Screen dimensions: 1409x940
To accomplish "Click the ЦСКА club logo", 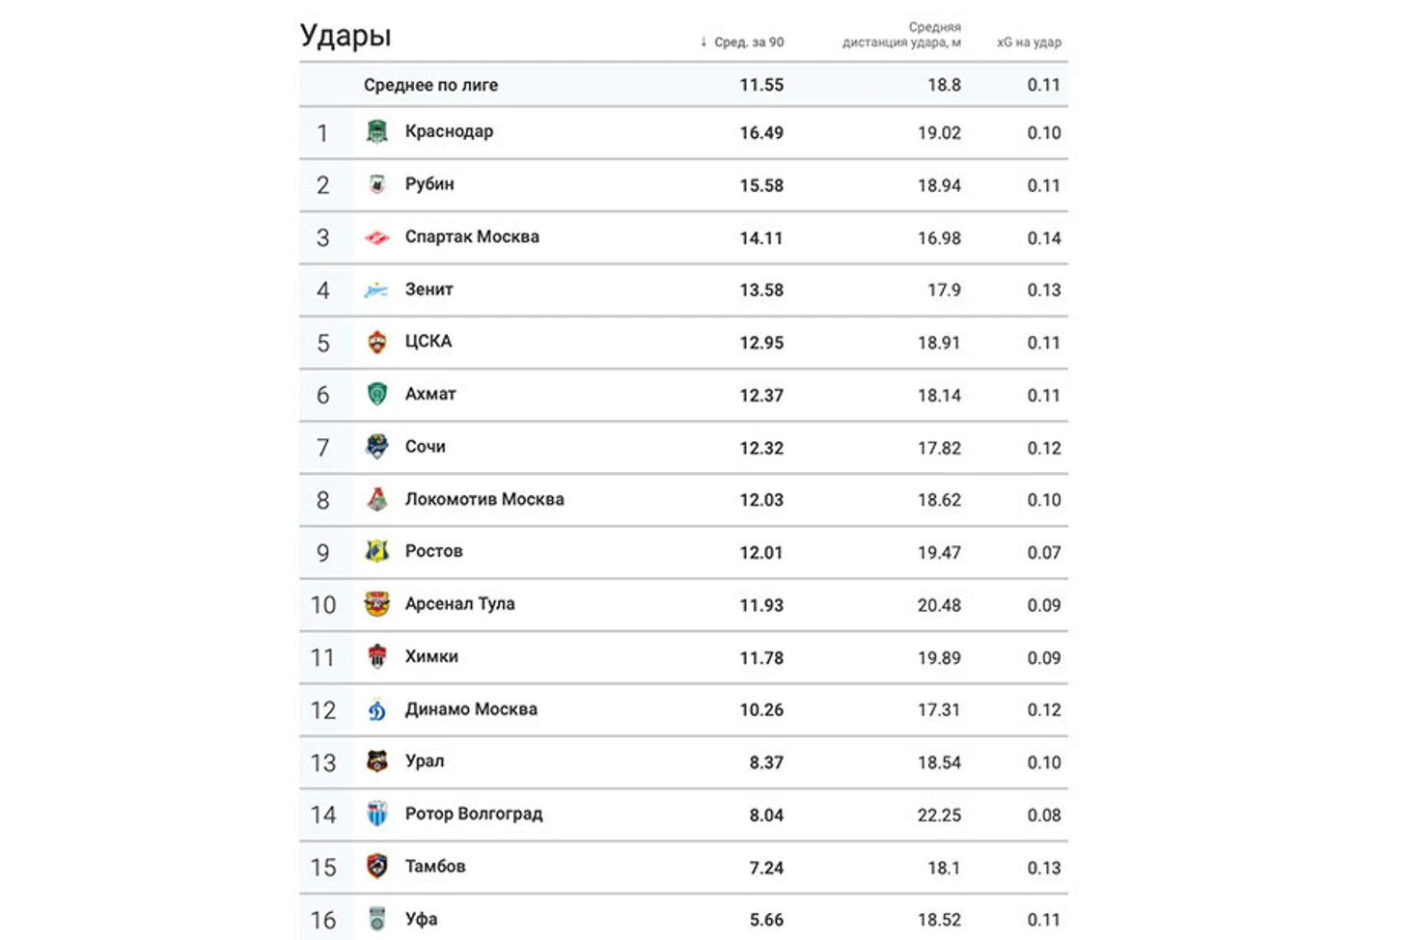I will 377,342.
